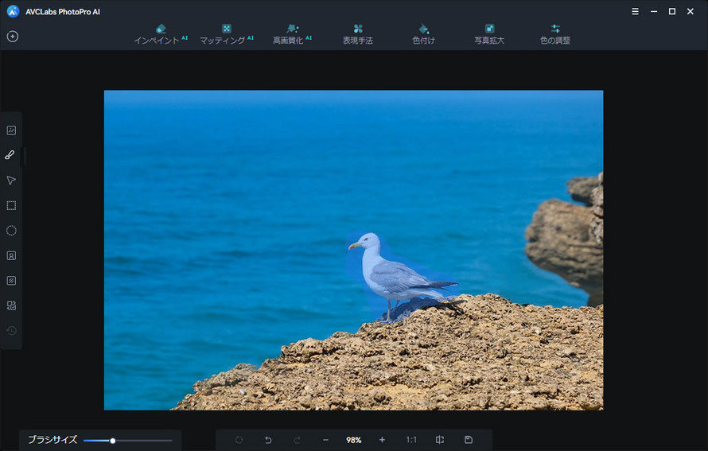Click the save icon in bottom toolbar
Viewport: 708px width, 451px height.
469,440
